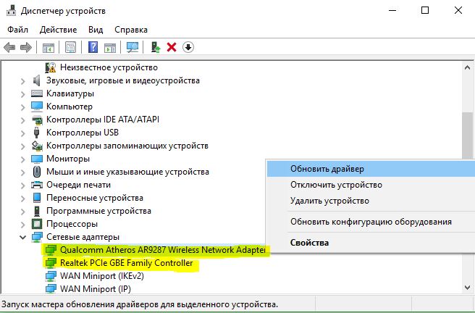Viewport: 475px width, 313px height.
Task: Click the Update driver toolbar icon
Action: point(156,47)
